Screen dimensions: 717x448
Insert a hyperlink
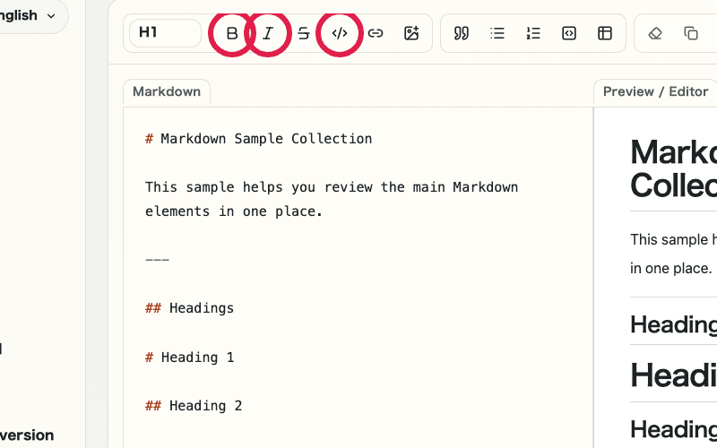click(x=376, y=33)
